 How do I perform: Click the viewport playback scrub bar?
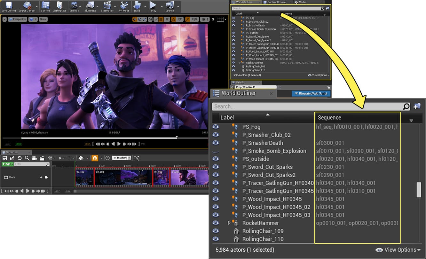[x=96, y=138]
